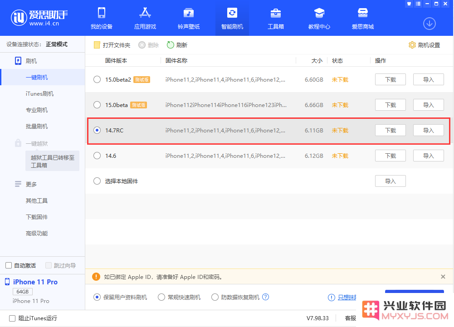The height and width of the screenshot is (327, 454).
Task: Click the 一键越狱 lock icon
Action: [18, 143]
